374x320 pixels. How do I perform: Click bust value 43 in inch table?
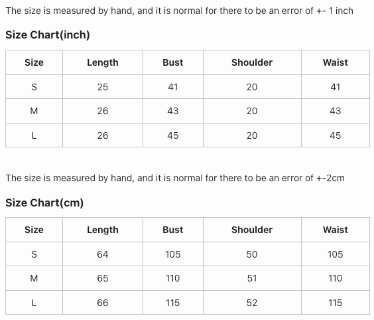pyautogui.click(x=173, y=111)
